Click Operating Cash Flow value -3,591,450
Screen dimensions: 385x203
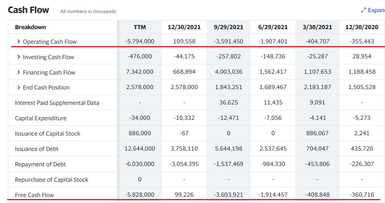coord(229,41)
